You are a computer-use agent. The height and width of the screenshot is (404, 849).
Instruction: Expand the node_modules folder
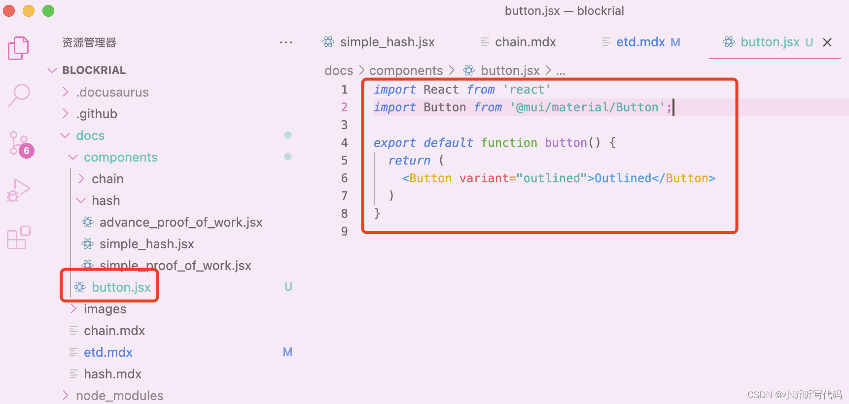(x=66, y=396)
